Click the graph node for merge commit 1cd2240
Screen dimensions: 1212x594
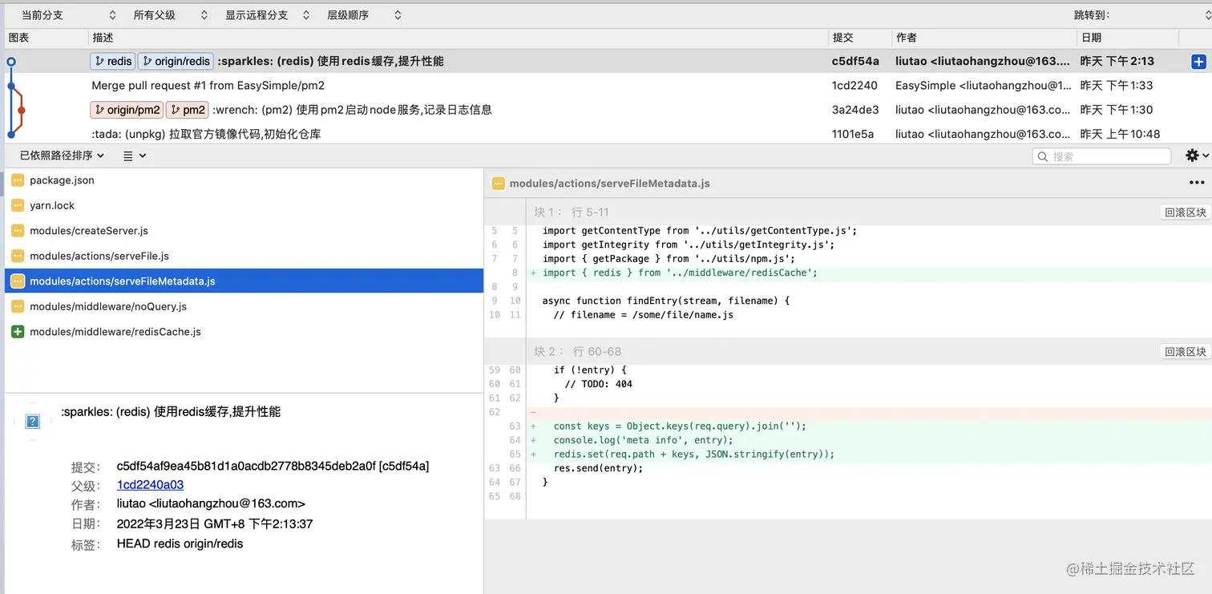point(11,85)
